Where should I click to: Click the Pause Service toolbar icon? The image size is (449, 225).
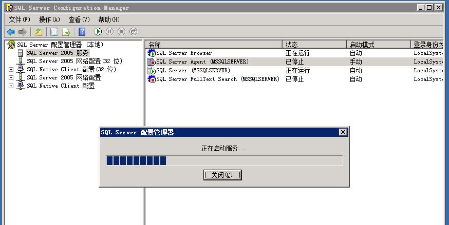[x=109, y=32]
